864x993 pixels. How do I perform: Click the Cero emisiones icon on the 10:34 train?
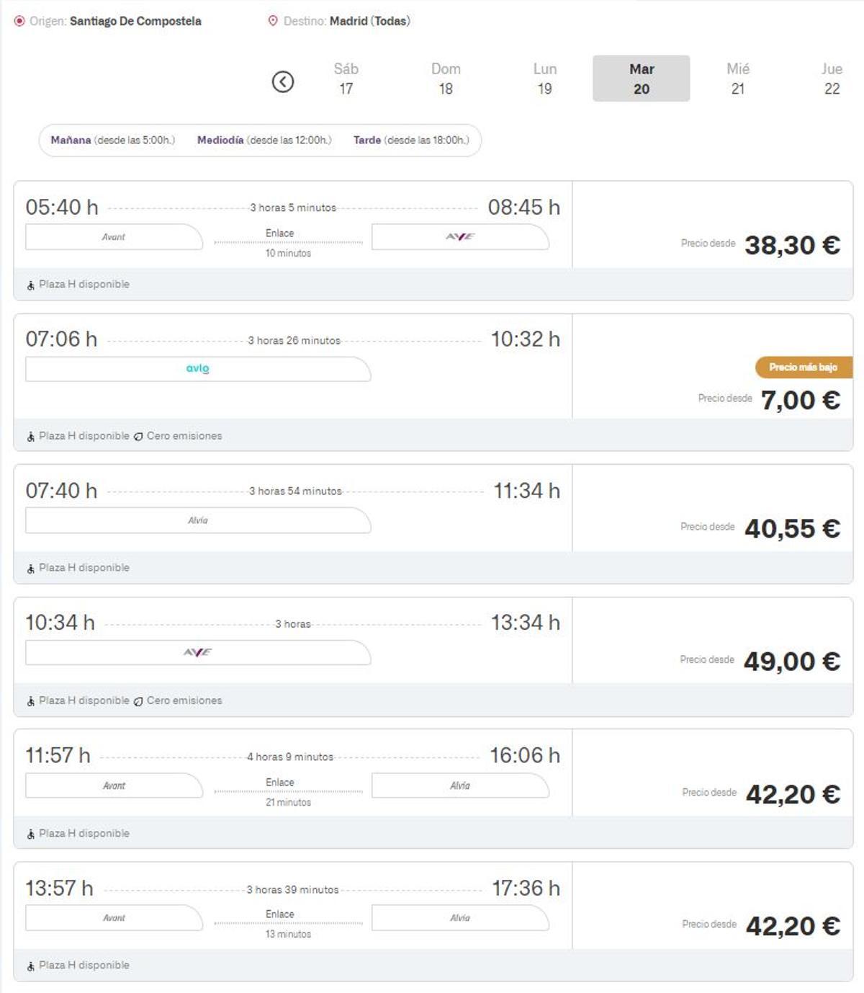[137, 700]
